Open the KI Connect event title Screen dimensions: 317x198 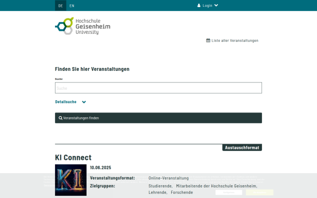point(73,157)
